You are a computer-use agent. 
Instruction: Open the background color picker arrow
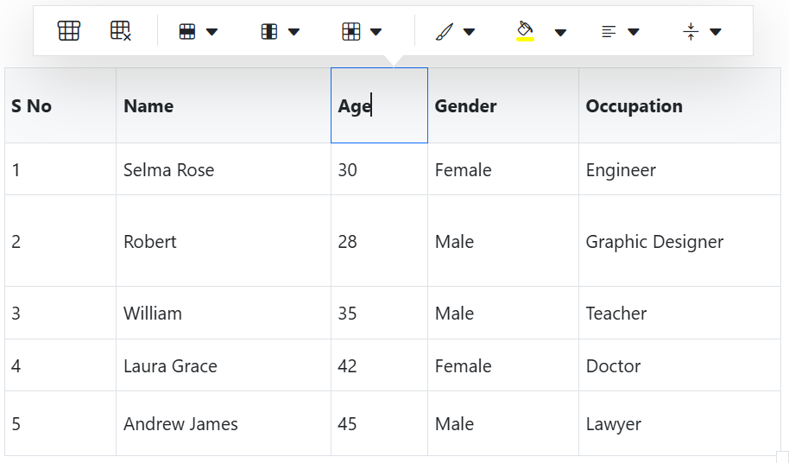click(x=560, y=33)
